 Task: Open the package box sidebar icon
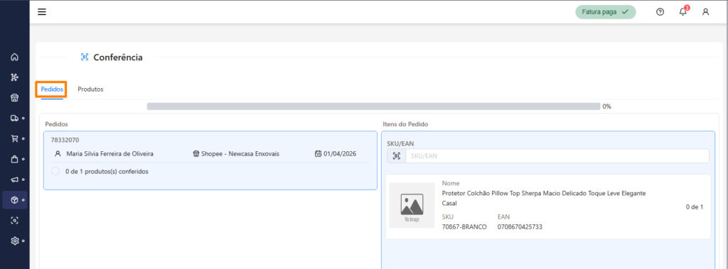click(x=14, y=200)
